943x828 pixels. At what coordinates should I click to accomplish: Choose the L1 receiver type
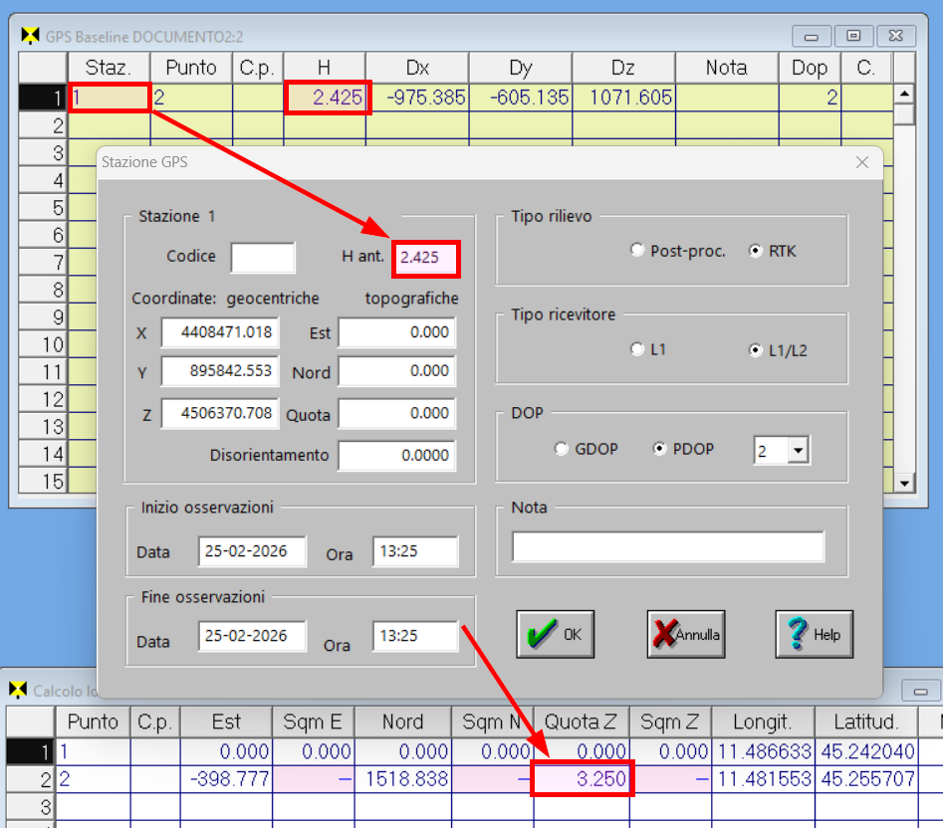[637, 349]
